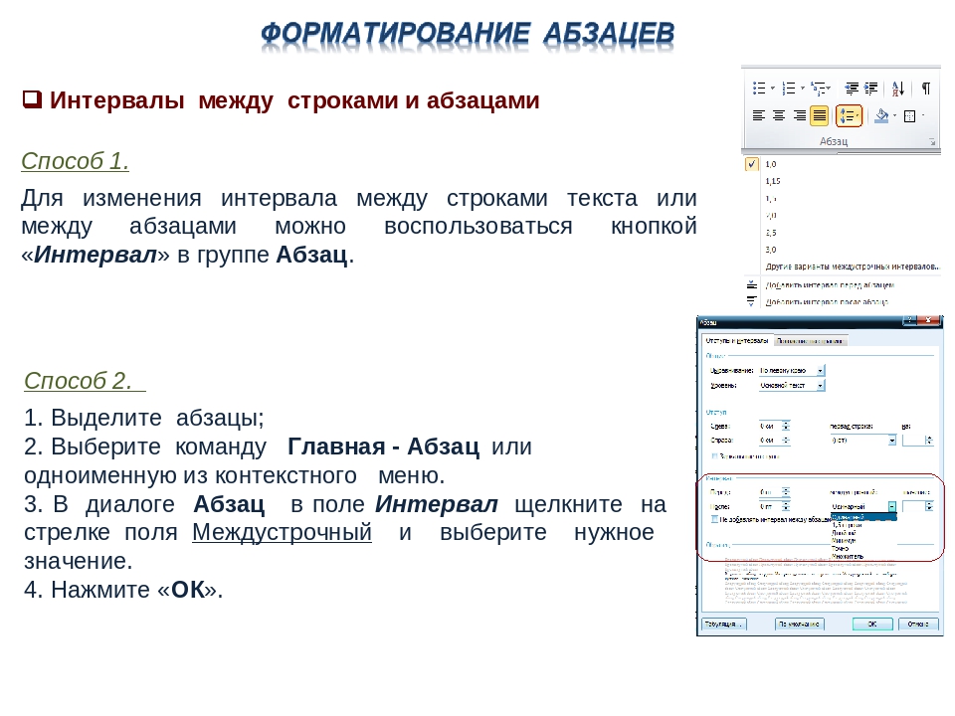Click the decrease indent icon
Viewport: 955px width, 716px height.
(x=852, y=89)
